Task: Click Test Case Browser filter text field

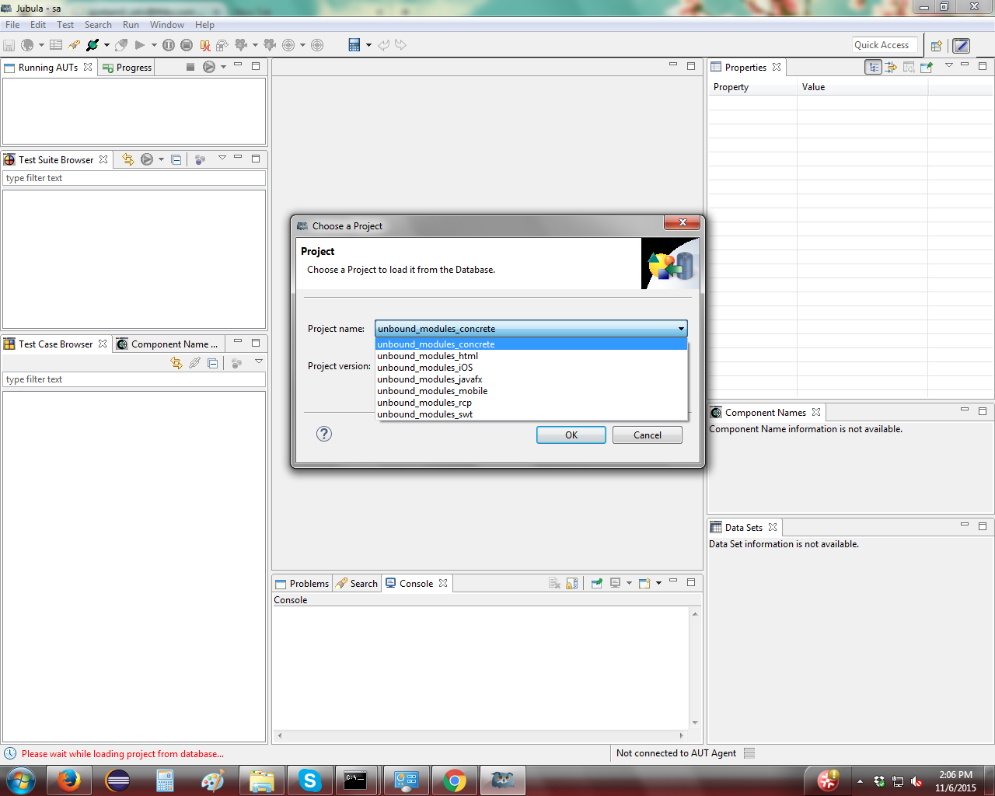Action: (x=134, y=379)
